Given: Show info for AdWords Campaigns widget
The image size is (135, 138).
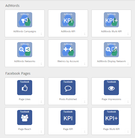Looking at the screenshot, I should [x=41, y=34].
